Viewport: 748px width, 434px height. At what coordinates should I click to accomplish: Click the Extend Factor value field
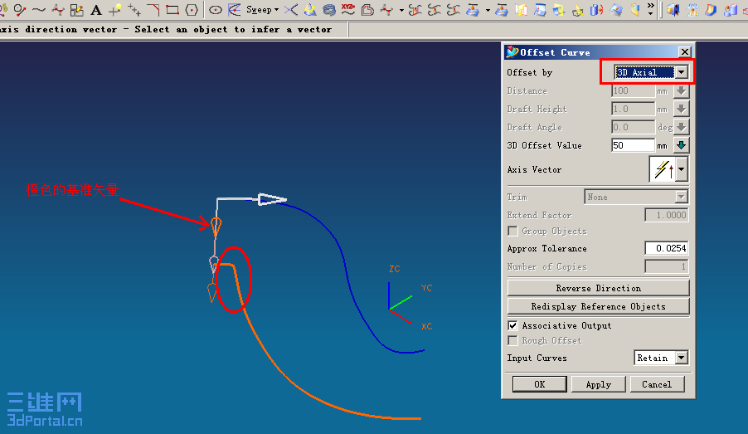coord(667,215)
